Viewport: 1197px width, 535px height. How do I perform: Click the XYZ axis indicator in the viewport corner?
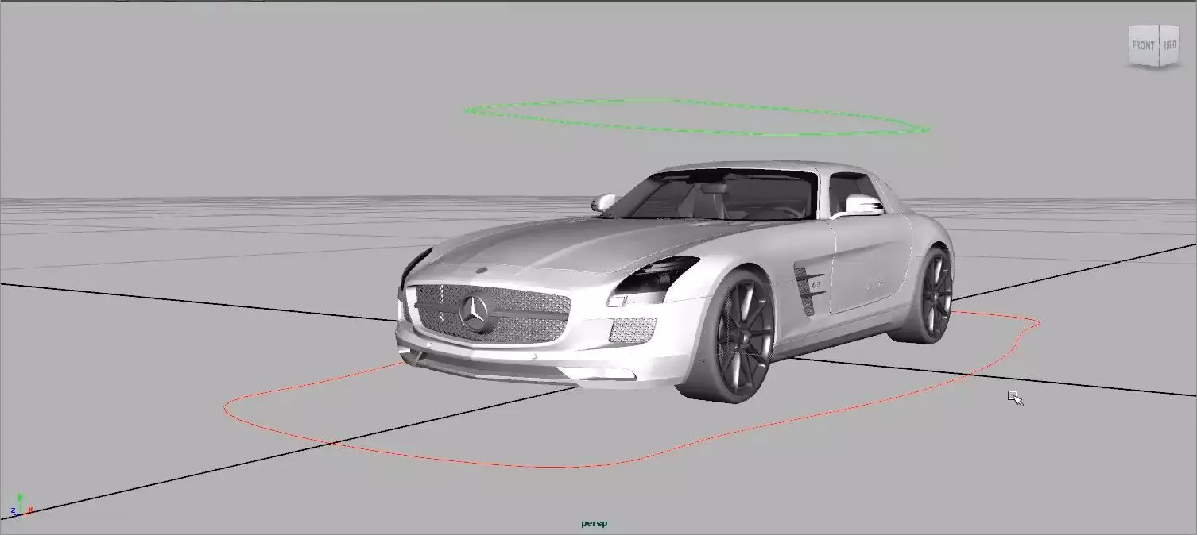pos(21,506)
